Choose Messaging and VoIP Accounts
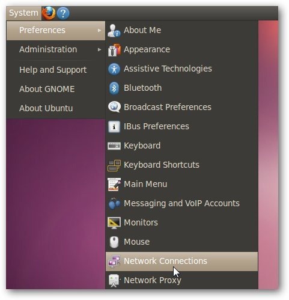This screenshot has height=300, width=289. click(181, 204)
